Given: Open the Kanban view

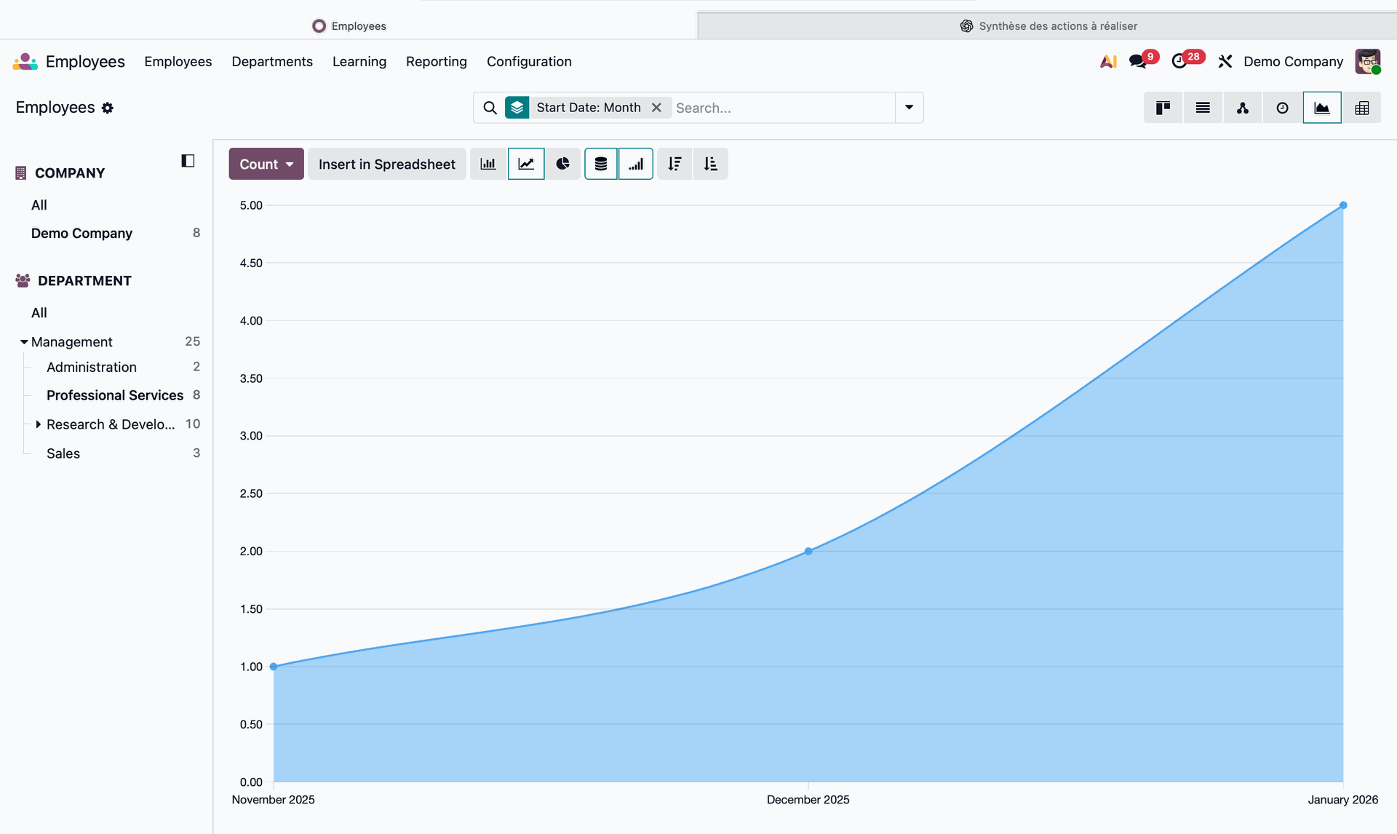Looking at the screenshot, I should coord(1163,108).
